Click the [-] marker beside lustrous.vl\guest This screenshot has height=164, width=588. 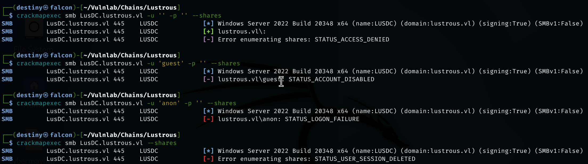pyautogui.click(x=208, y=79)
